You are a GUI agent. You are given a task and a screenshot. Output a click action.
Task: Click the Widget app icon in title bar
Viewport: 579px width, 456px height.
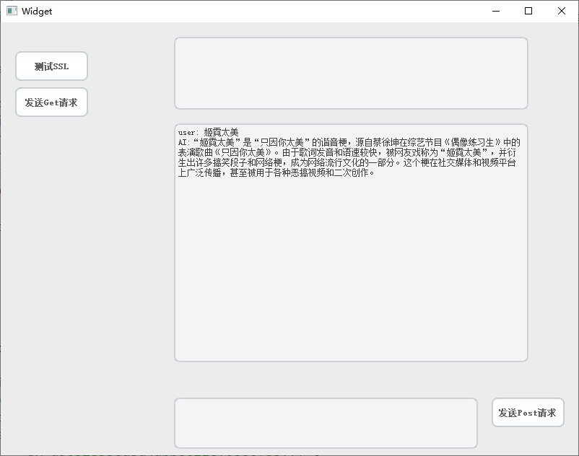click(x=12, y=11)
